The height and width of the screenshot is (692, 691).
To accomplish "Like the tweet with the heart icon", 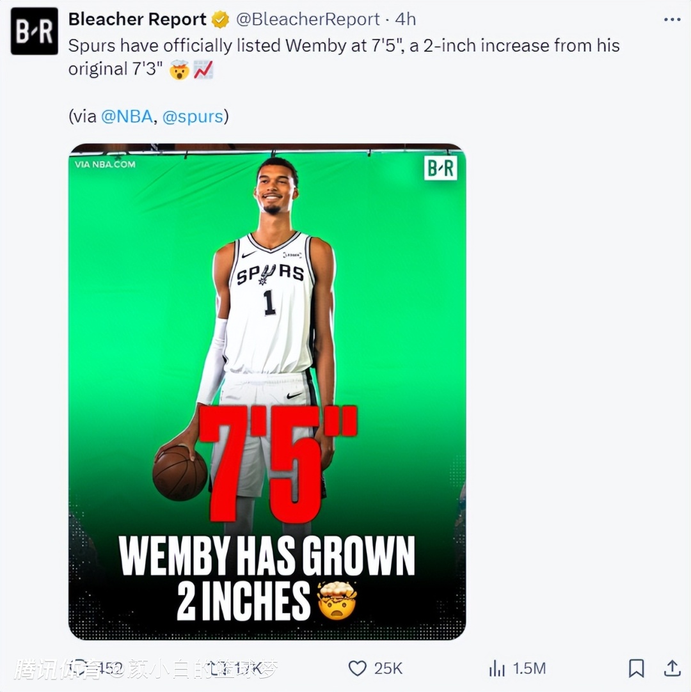I will [357, 668].
